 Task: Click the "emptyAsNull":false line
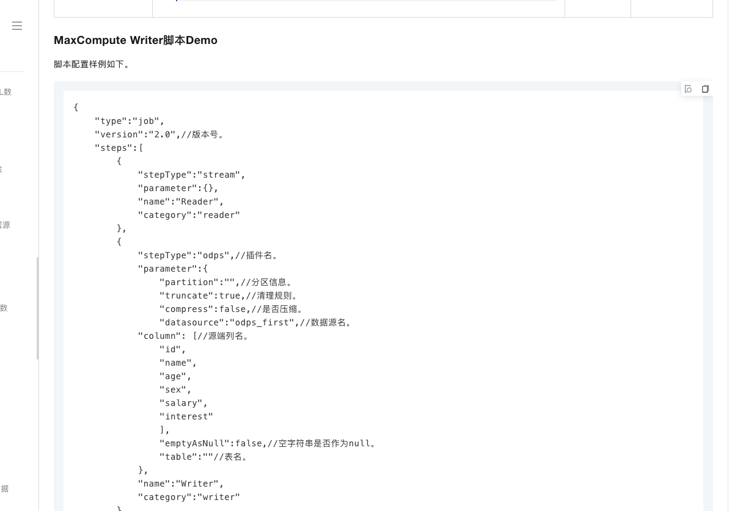[269, 443]
